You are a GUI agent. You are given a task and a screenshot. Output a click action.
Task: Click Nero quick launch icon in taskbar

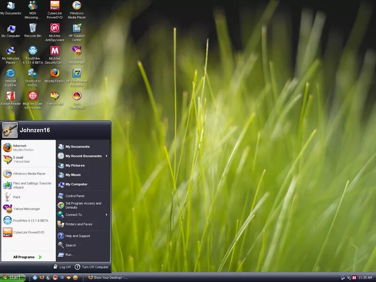coord(55,277)
